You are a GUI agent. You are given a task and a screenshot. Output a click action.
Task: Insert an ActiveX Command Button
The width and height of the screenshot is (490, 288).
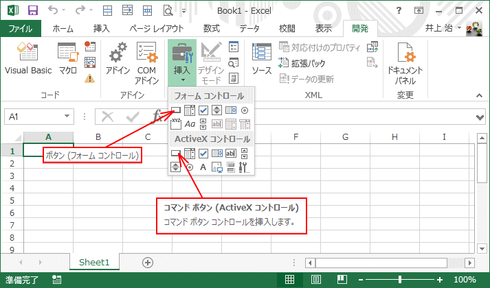click(x=176, y=153)
